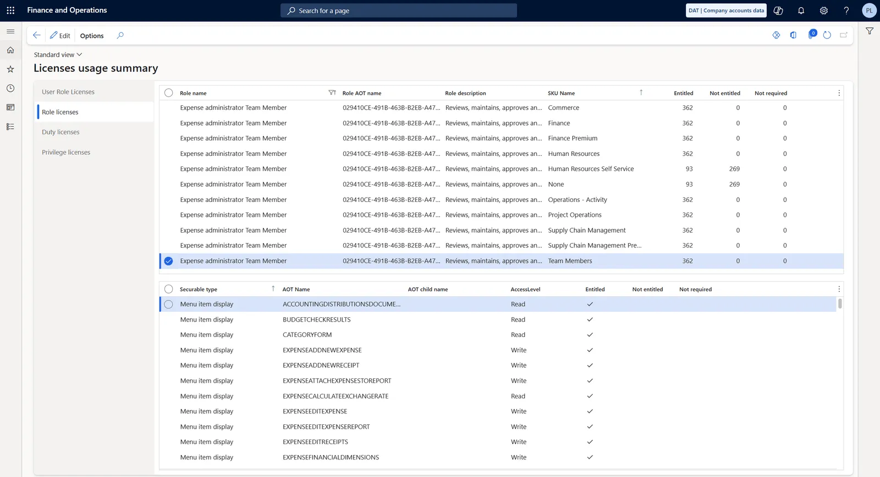This screenshot has width=880, height=477.
Task: Select all rows in securable grid
Action: pos(169,289)
